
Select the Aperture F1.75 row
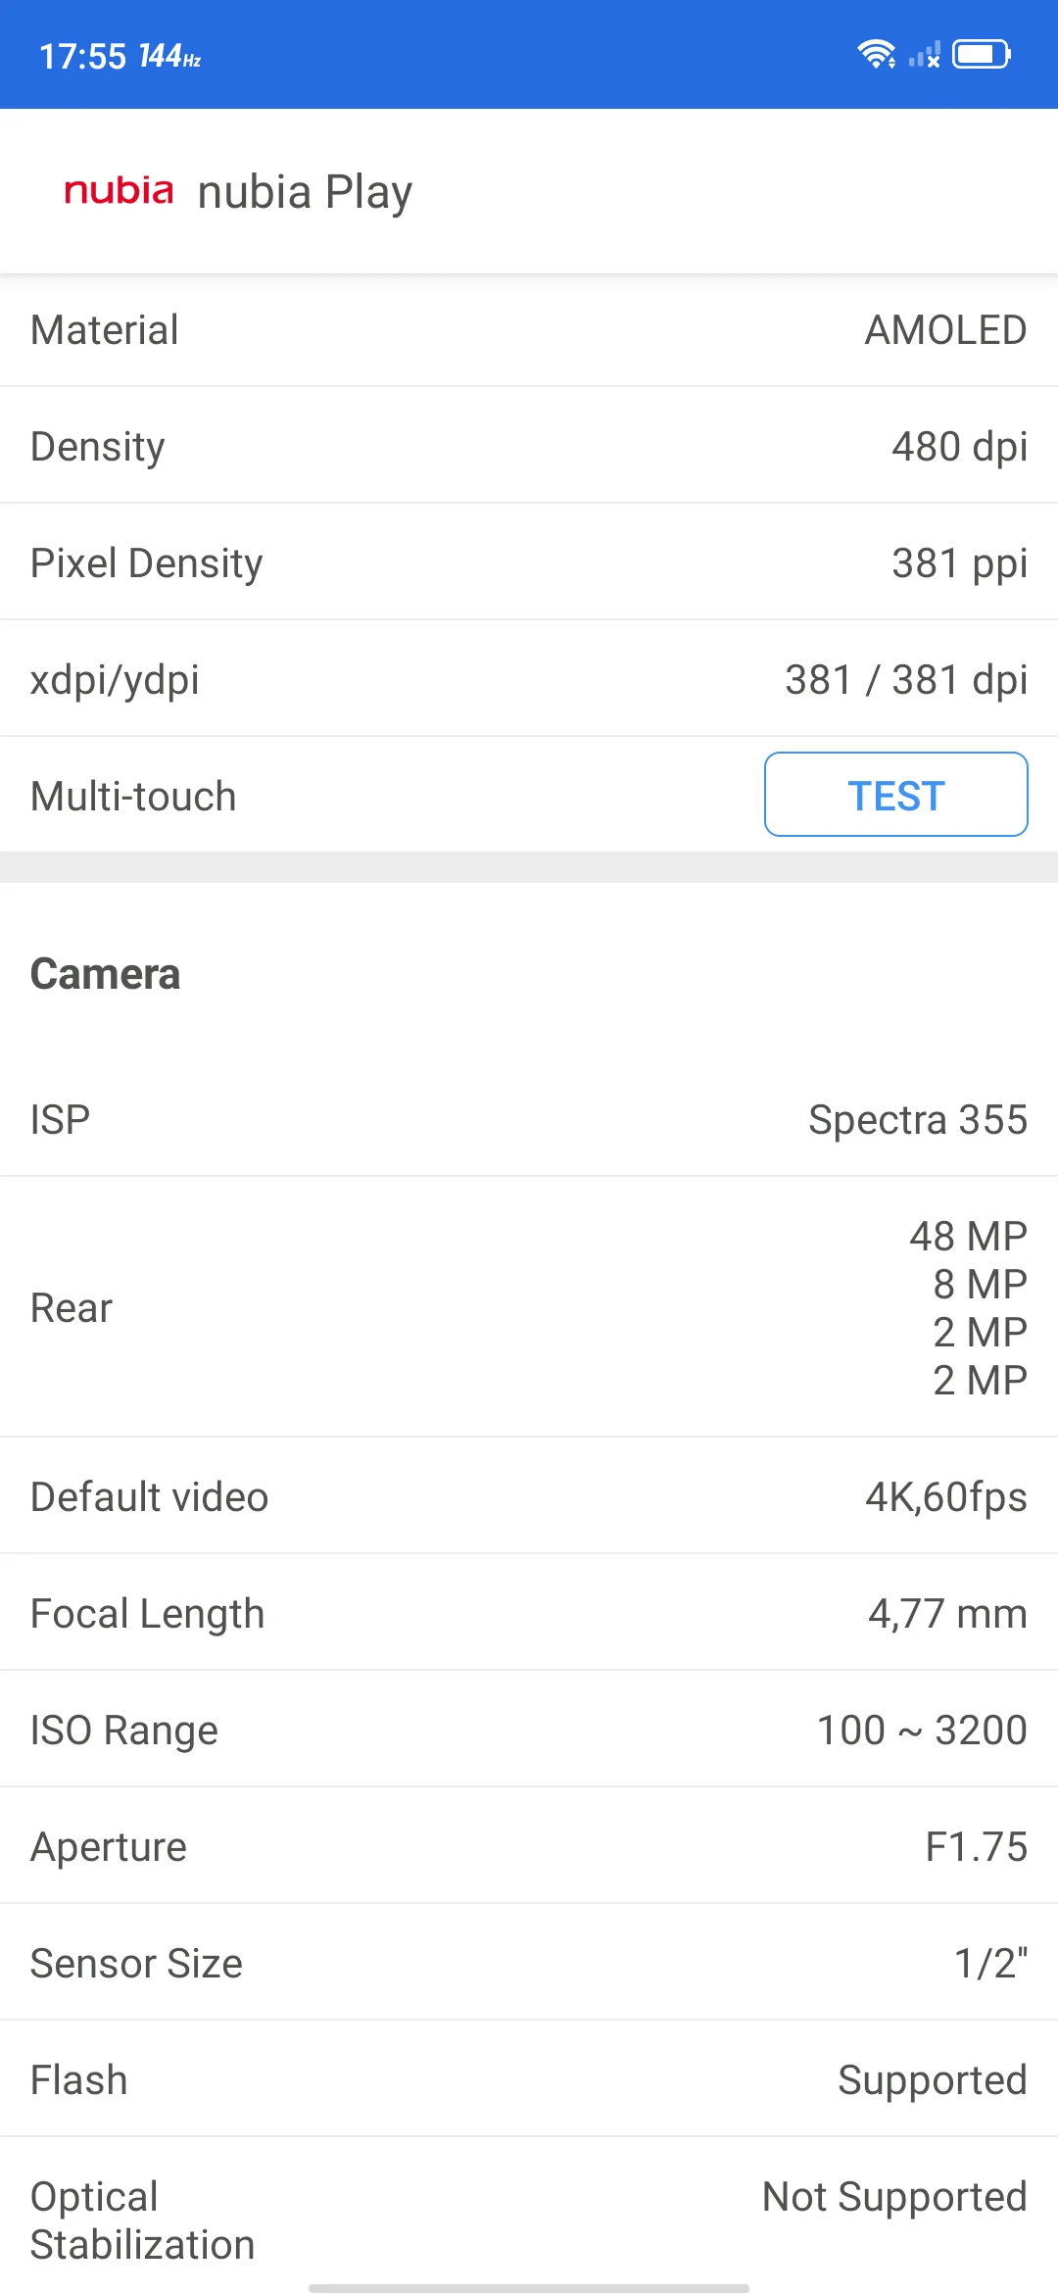[x=529, y=1847]
